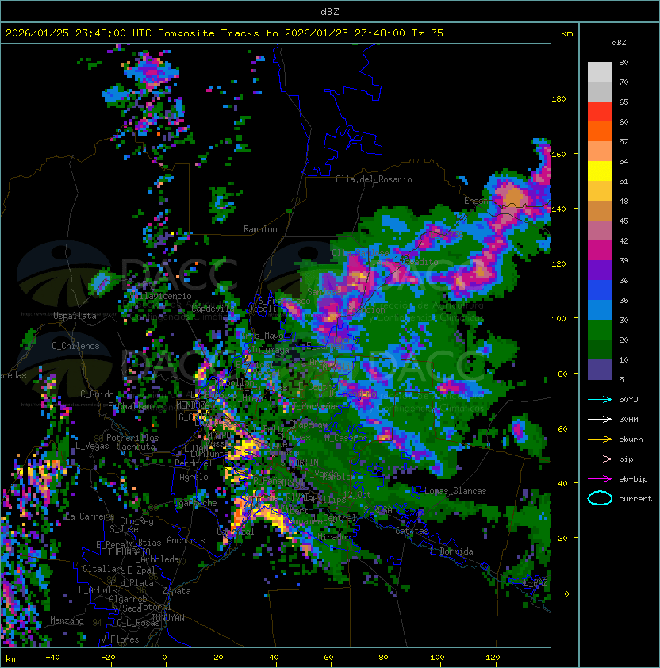This screenshot has height=668, width=660.
Task: Click the 'km' unit label at bottom left
Action: (x=12, y=659)
